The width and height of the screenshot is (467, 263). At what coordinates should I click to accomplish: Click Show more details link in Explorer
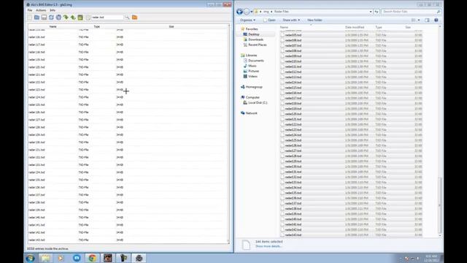click(269, 246)
